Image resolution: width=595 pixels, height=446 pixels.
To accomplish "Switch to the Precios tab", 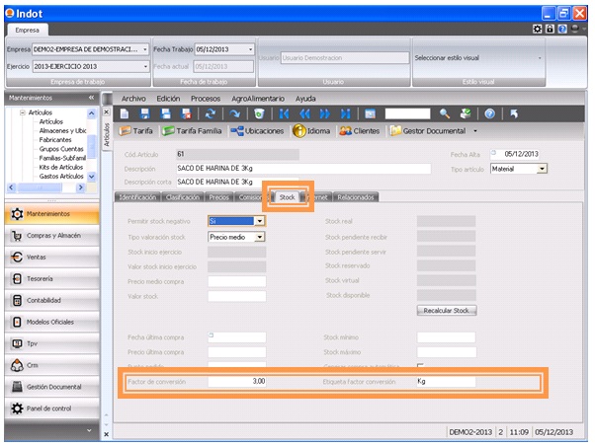I will (x=221, y=197).
